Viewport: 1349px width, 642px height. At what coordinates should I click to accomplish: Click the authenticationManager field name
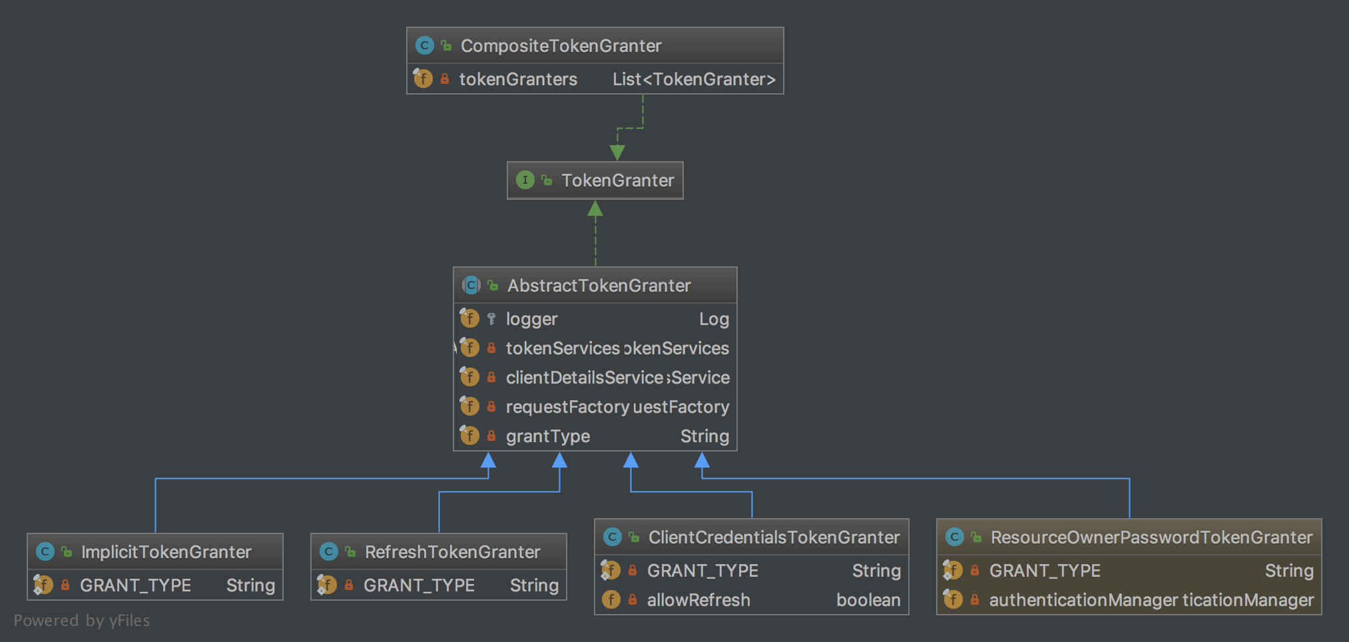[x=1084, y=600]
